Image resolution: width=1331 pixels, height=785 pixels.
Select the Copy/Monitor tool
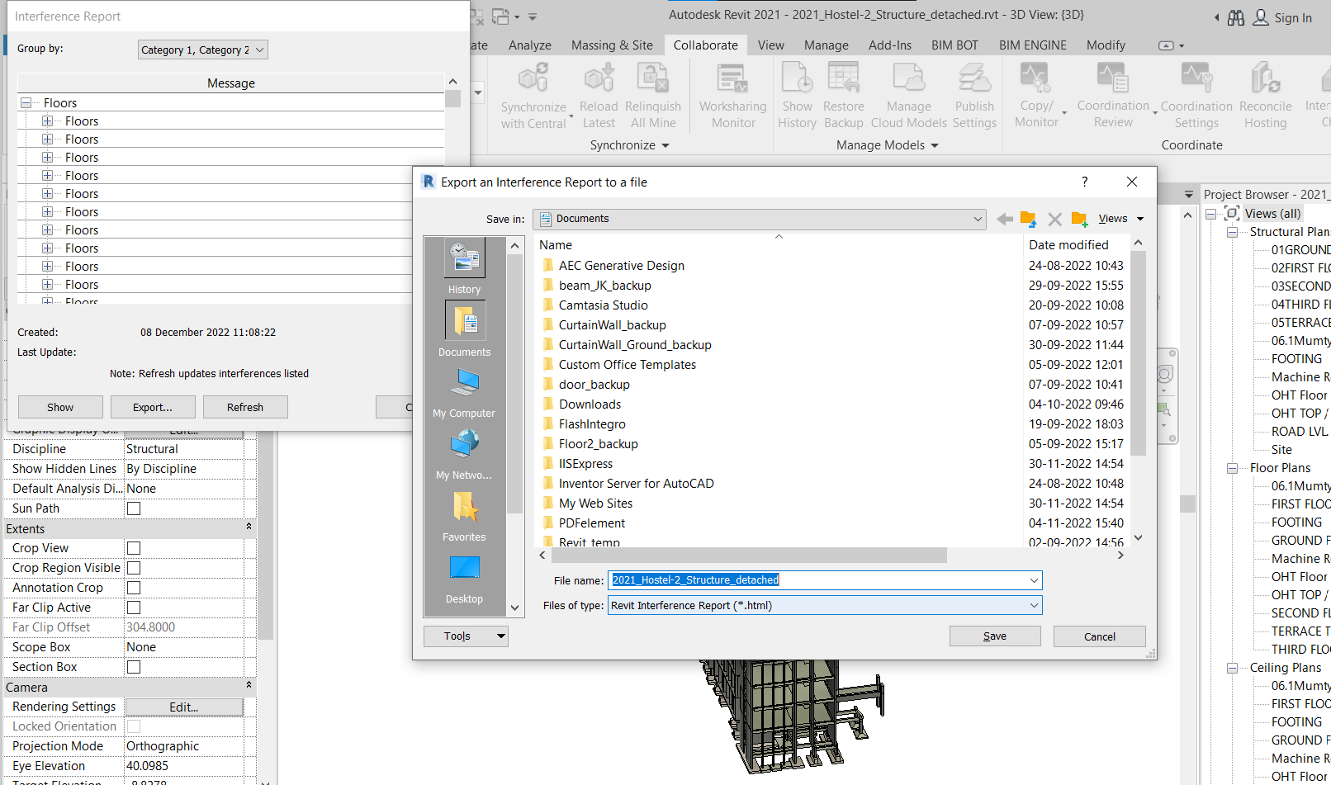tap(1036, 97)
